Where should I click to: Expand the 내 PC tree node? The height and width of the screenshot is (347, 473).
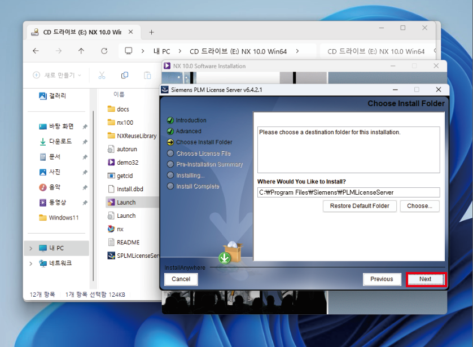point(31,248)
